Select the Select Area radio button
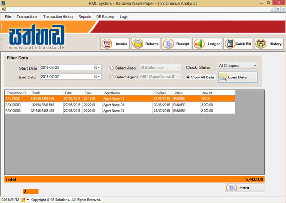This screenshot has width=286, height=203. tap(112, 68)
